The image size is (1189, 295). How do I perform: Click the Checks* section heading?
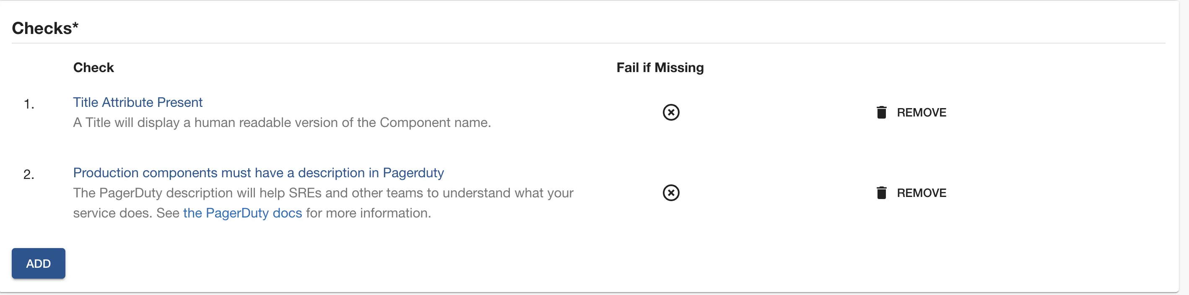pyautogui.click(x=42, y=28)
